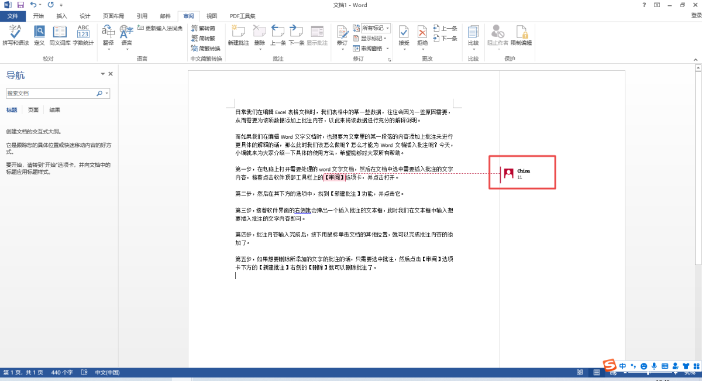The image size is (702, 381).
Task: Open the 所有标记 markup display dropdown
Action: 374,28
